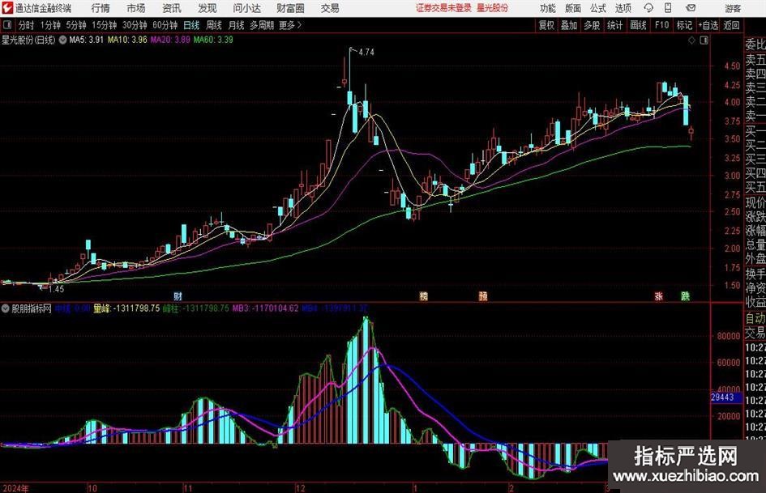
Task: Click the MA60: 3.39 label
Action: 213,40
